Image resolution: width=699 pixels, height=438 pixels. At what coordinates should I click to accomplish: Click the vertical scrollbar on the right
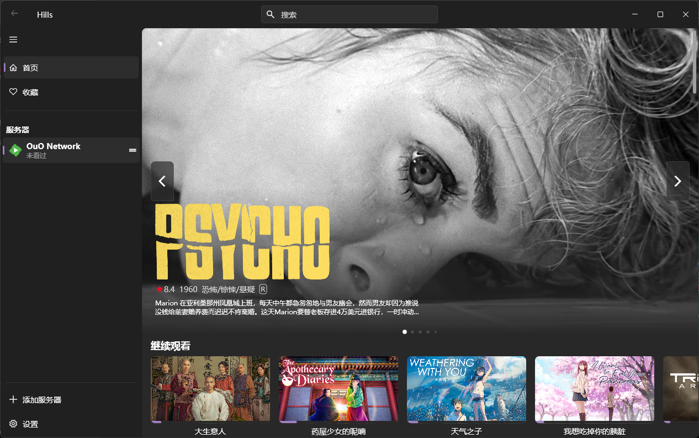point(695,61)
